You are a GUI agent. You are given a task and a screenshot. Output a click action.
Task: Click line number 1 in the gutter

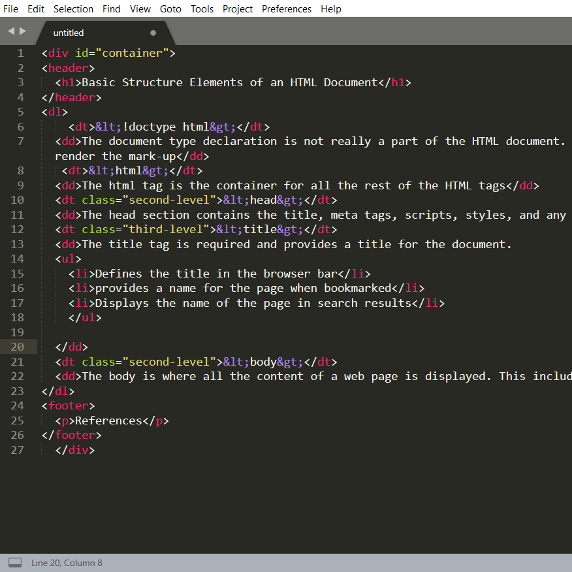(20, 53)
